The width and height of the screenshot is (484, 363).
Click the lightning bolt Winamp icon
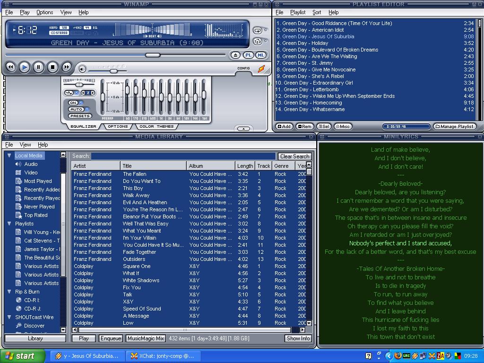(261, 69)
